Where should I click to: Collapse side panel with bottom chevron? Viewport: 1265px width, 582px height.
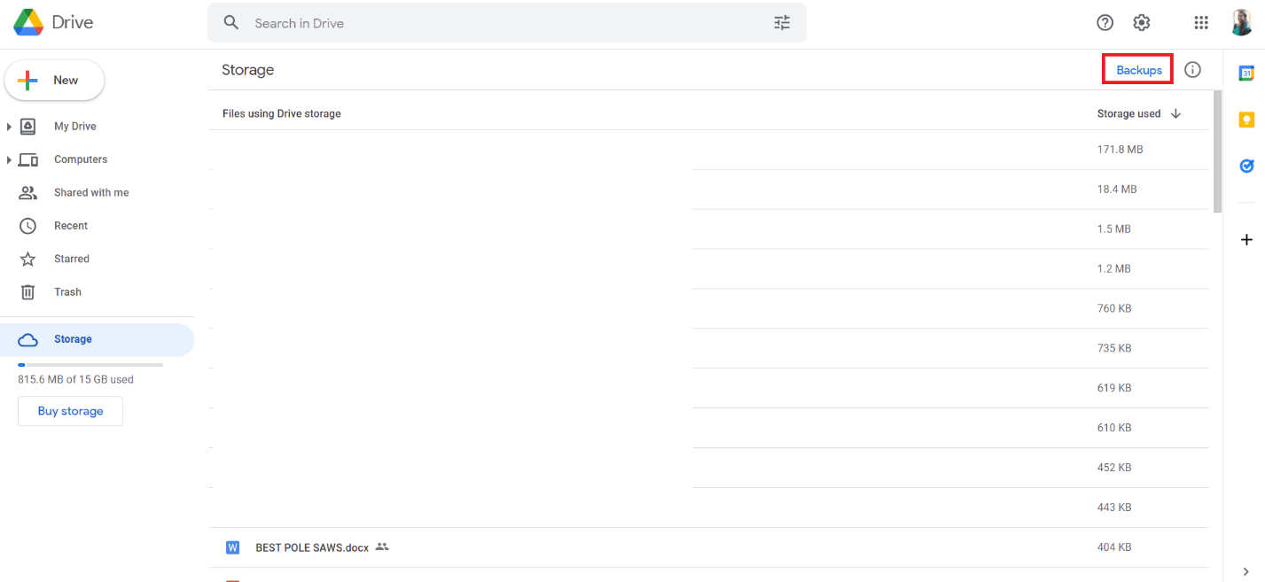tap(1245, 572)
